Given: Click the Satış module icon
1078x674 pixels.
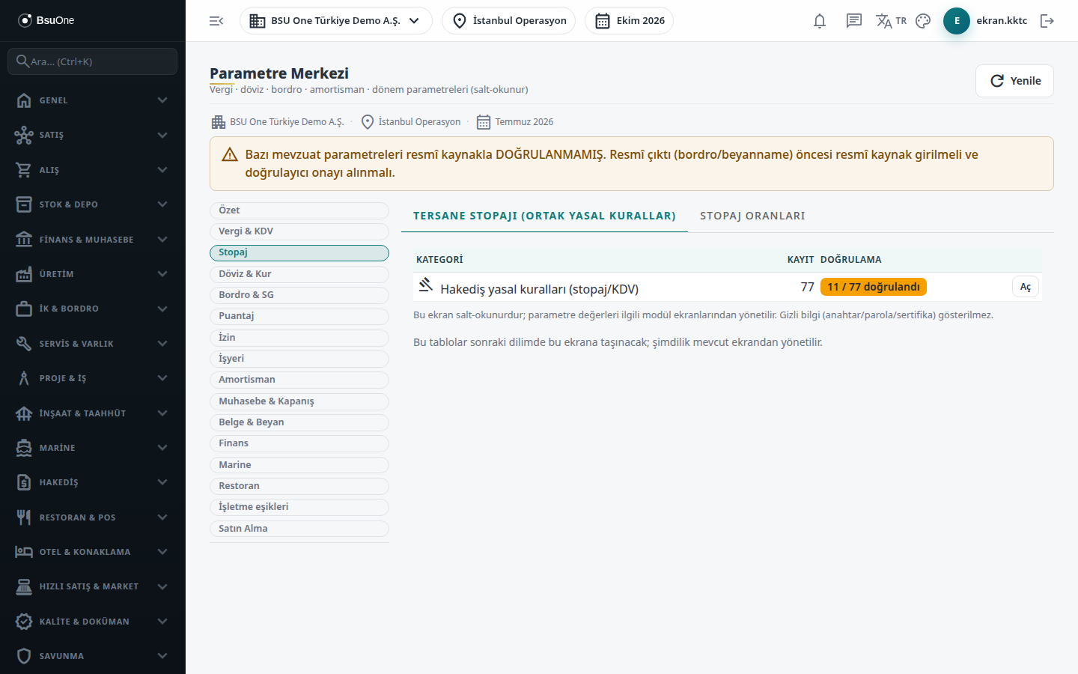Looking at the screenshot, I should pyautogui.click(x=24, y=135).
